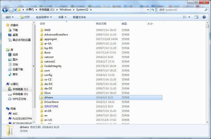Open network computer FLGDEGBI57PN

[x=20, y=119]
